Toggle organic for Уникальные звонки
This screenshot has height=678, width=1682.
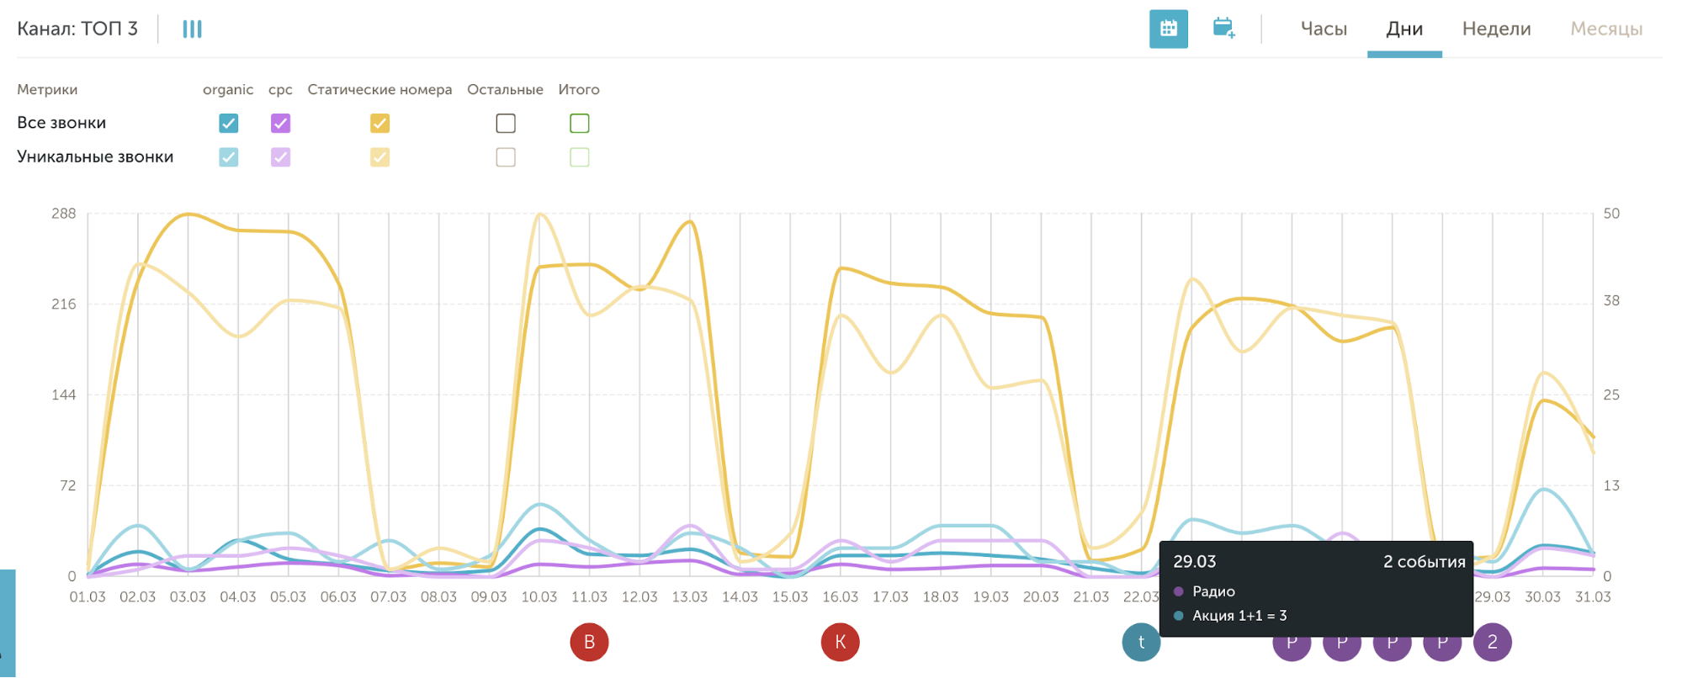point(228,157)
